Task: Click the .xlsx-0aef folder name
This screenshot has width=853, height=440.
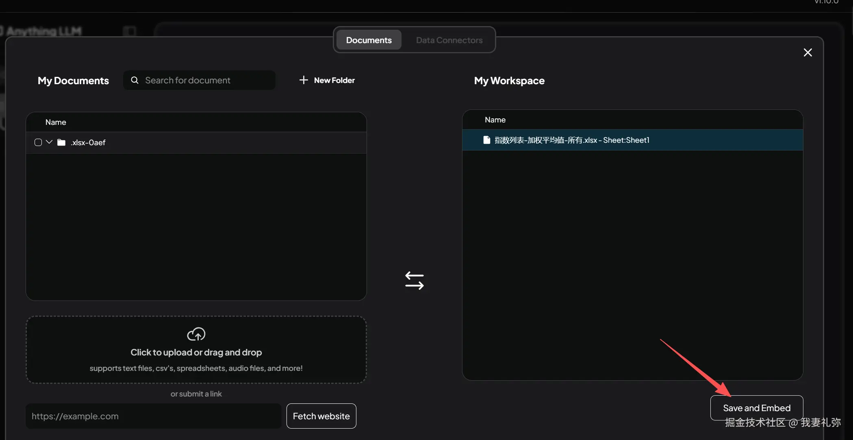Action: tap(88, 142)
